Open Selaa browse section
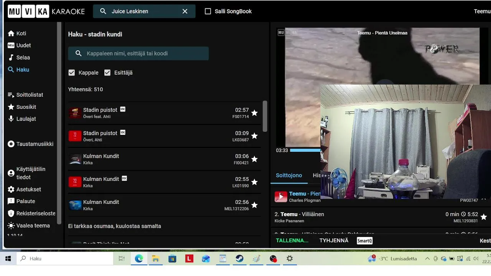491x276 pixels. coord(19,58)
